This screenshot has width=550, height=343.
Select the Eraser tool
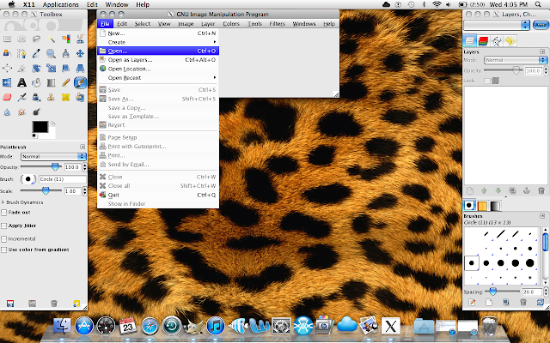tap(7, 97)
